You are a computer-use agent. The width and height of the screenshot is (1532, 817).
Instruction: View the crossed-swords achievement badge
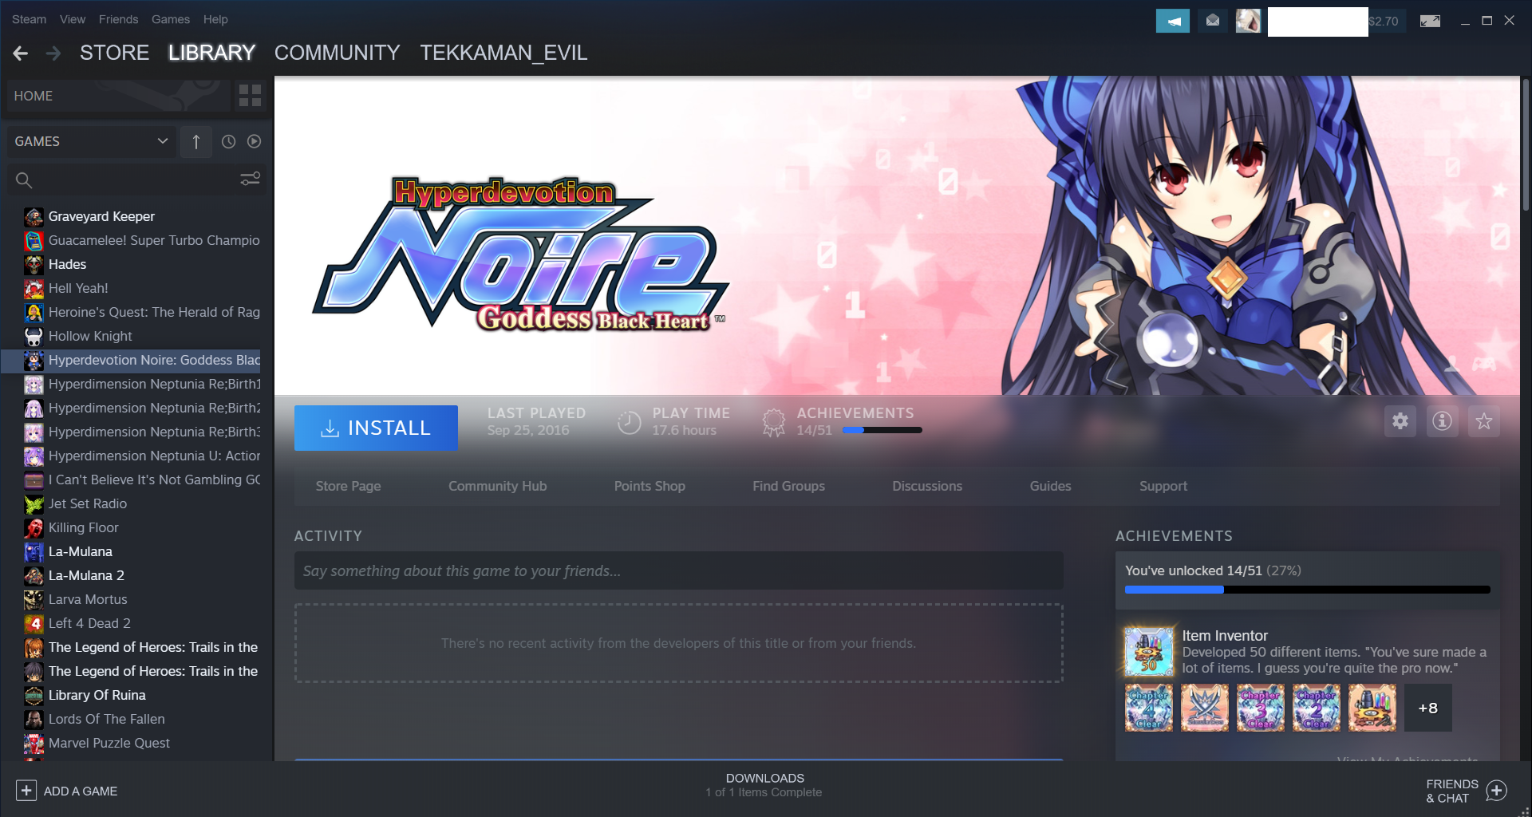click(1205, 708)
